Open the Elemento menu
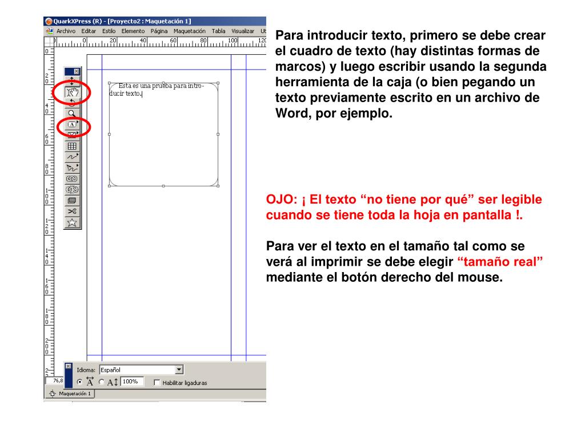Viewport: 585px width, 438px height. (x=133, y=31)
